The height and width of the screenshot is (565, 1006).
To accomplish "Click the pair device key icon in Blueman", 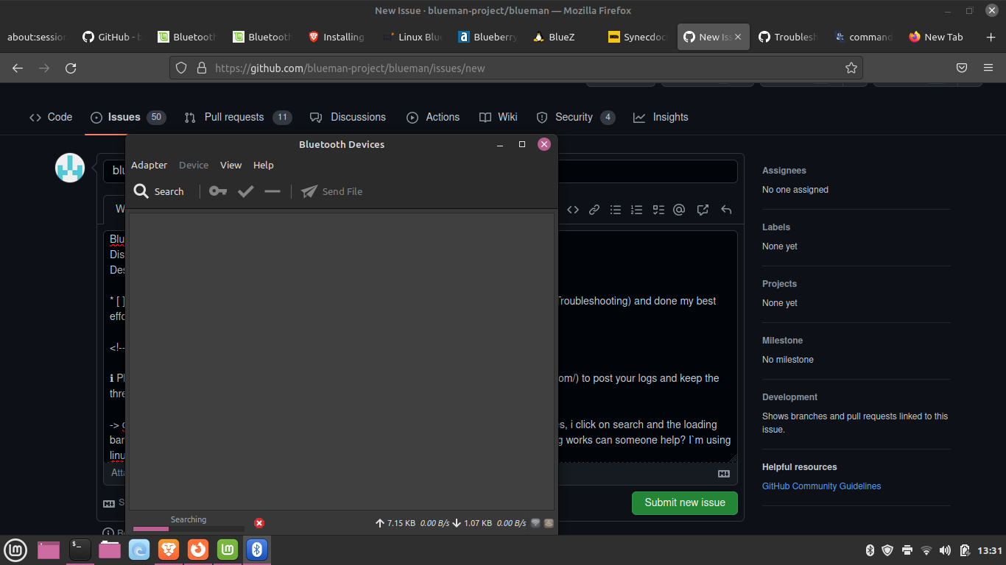I will click(217, 191).
